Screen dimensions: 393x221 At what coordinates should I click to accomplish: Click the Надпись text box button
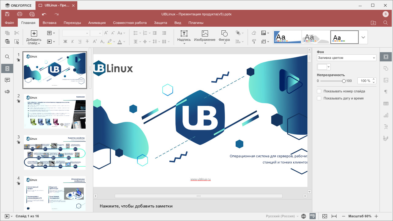(184, 37)
